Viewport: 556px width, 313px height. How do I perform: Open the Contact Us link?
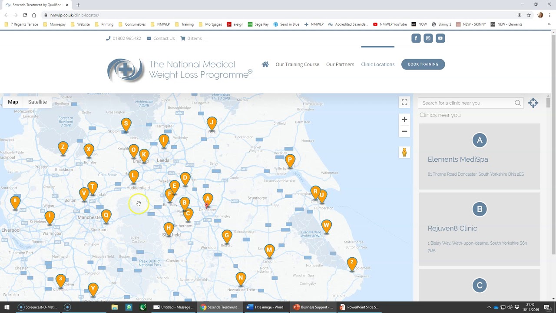(161, 38)
